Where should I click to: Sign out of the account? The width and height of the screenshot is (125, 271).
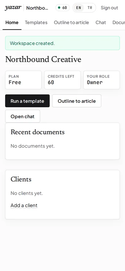(109, 8)
